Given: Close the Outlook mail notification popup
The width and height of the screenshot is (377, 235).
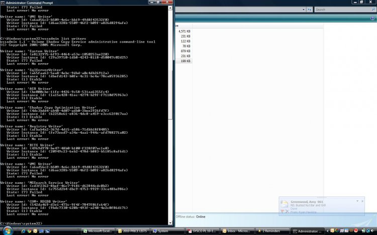Looking at the screenshot, I should (362, 201).
